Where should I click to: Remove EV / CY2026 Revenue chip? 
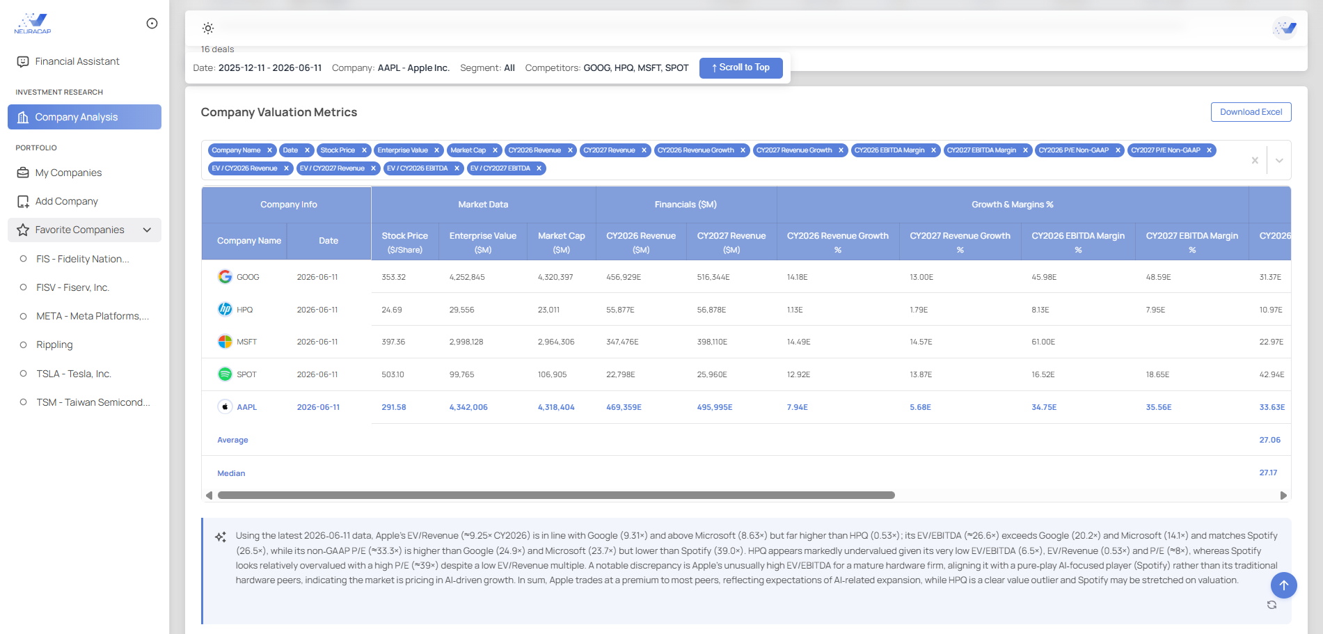tap(286, 168)
